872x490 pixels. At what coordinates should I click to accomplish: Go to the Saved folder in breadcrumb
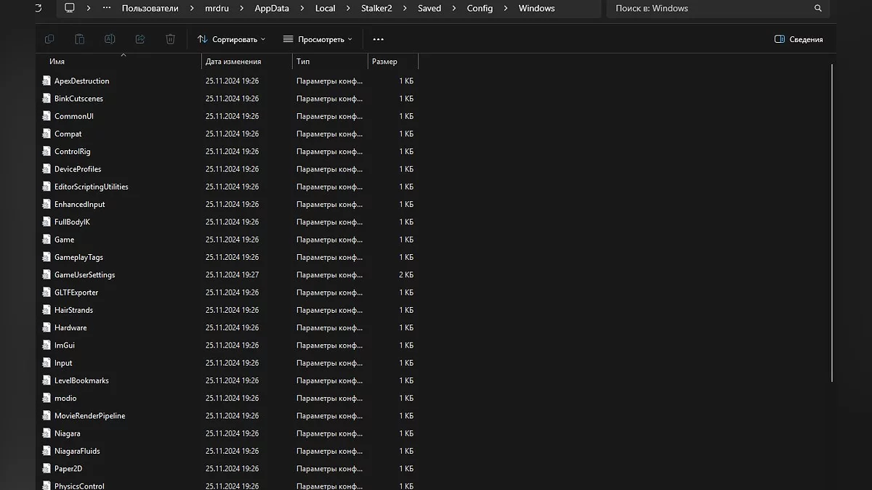pos(429,9)
